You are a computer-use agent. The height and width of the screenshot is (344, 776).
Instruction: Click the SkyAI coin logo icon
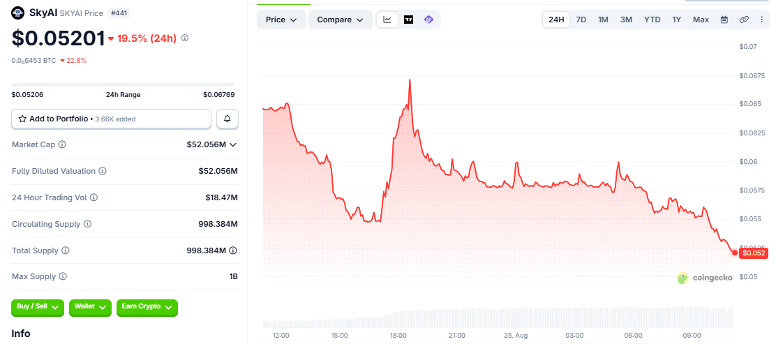(x=18, y=13)
